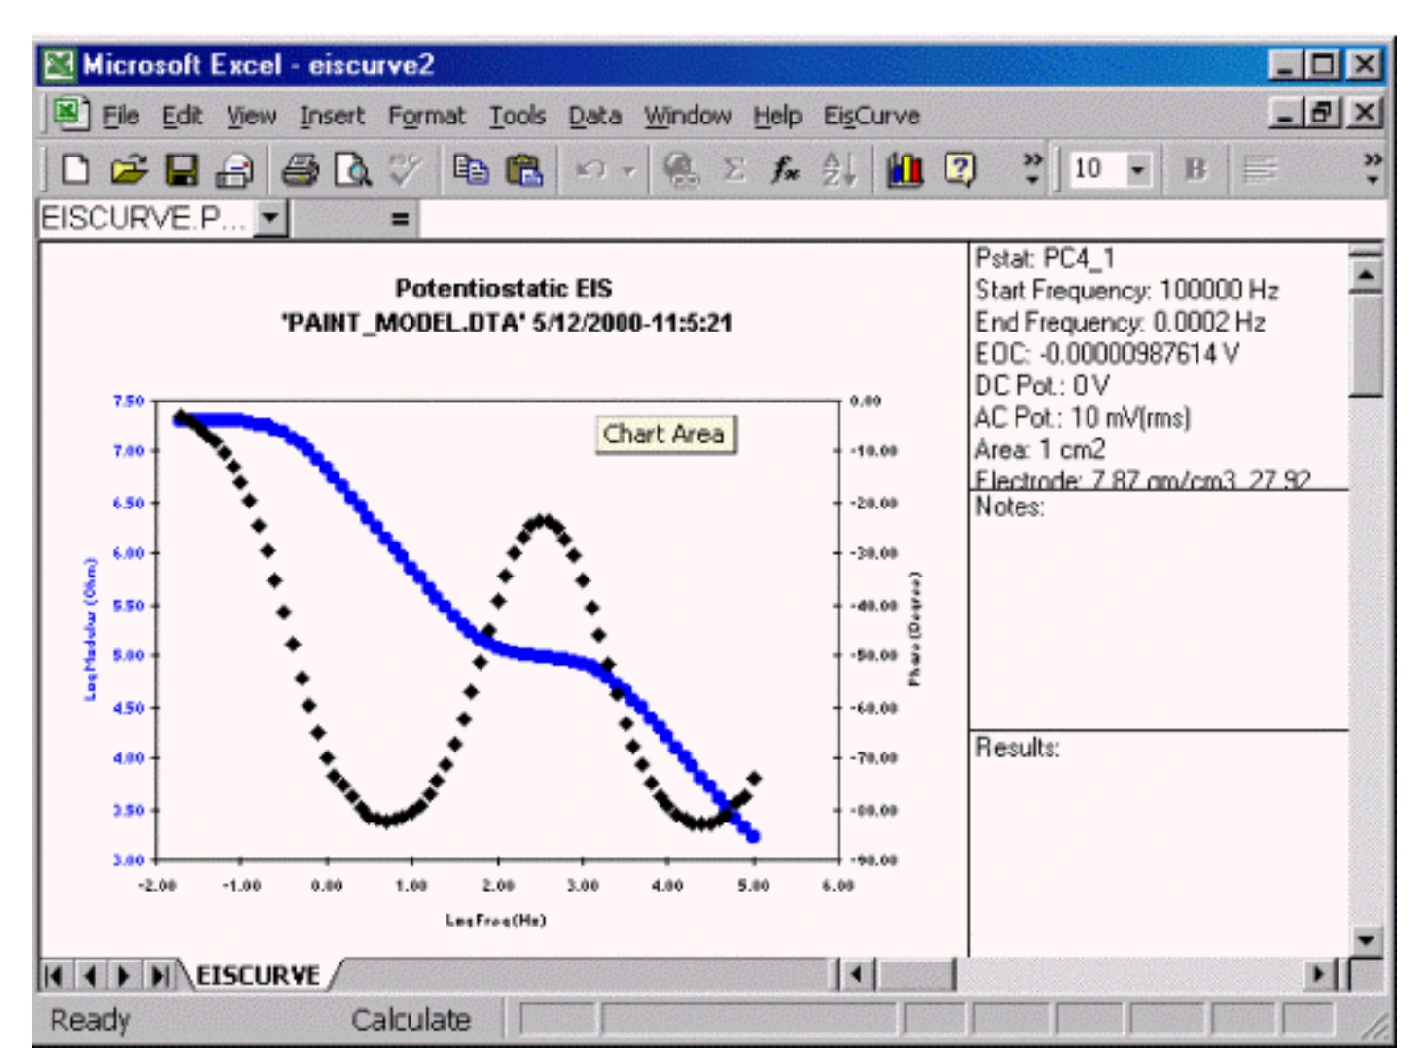Click the vertical scrollbar down arrow
Viewport: 1428px width, 1049px height.
click(x=1367, y=940)
